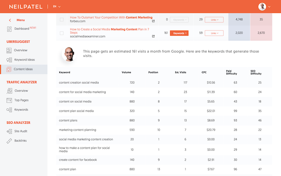Click the back arrow next to Menu
Image resolution: width=281 pixels, height=176 pixels.
[10, 20]
